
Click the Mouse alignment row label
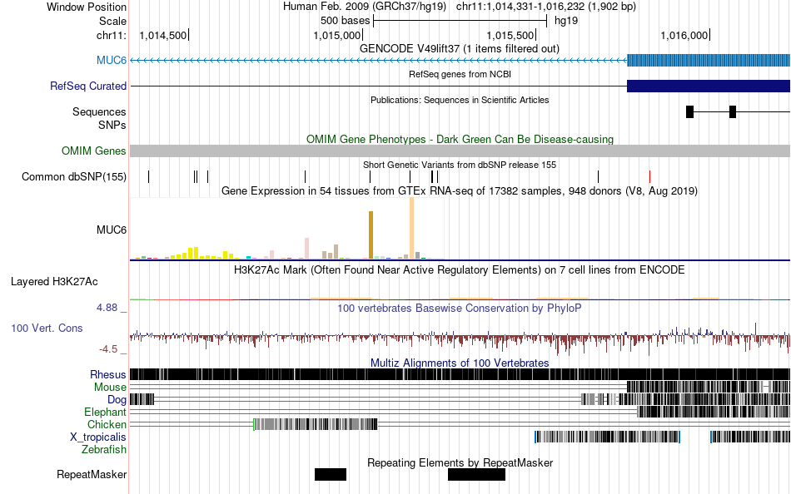pos(110,388)
